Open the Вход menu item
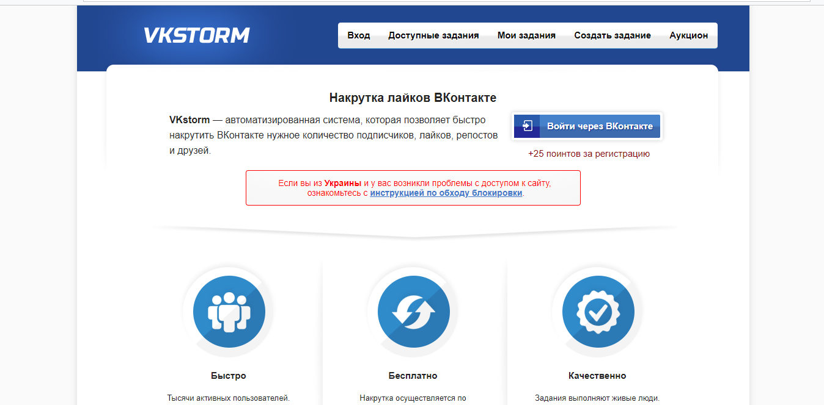The image size is (824, 405). click(x=359, y=35)
